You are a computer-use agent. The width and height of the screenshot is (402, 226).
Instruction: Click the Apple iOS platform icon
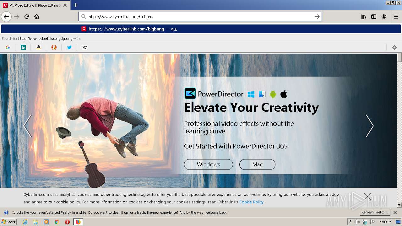pos(284,94)
